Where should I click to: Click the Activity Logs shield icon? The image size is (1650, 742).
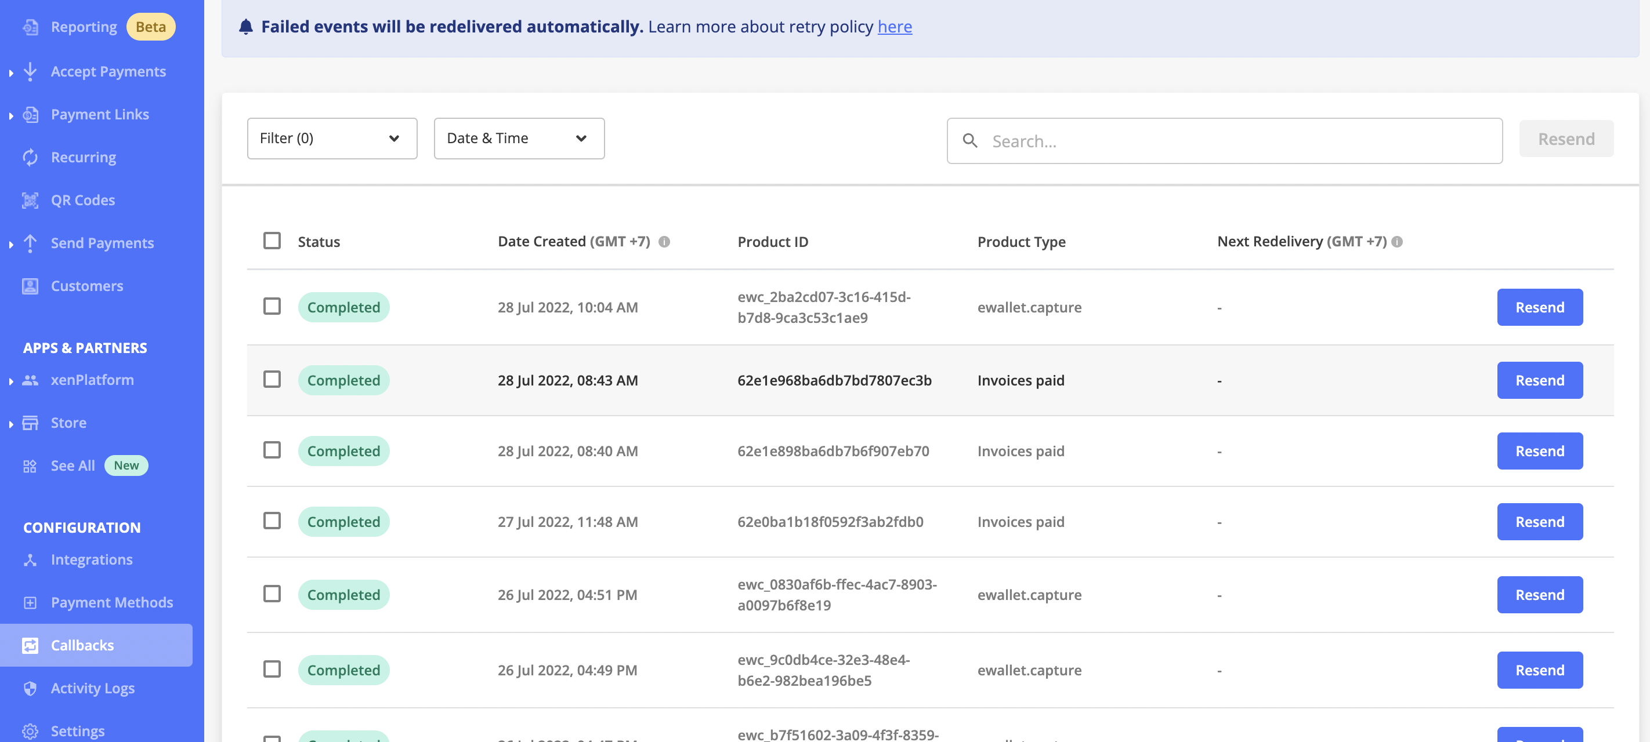coord(30,689)
